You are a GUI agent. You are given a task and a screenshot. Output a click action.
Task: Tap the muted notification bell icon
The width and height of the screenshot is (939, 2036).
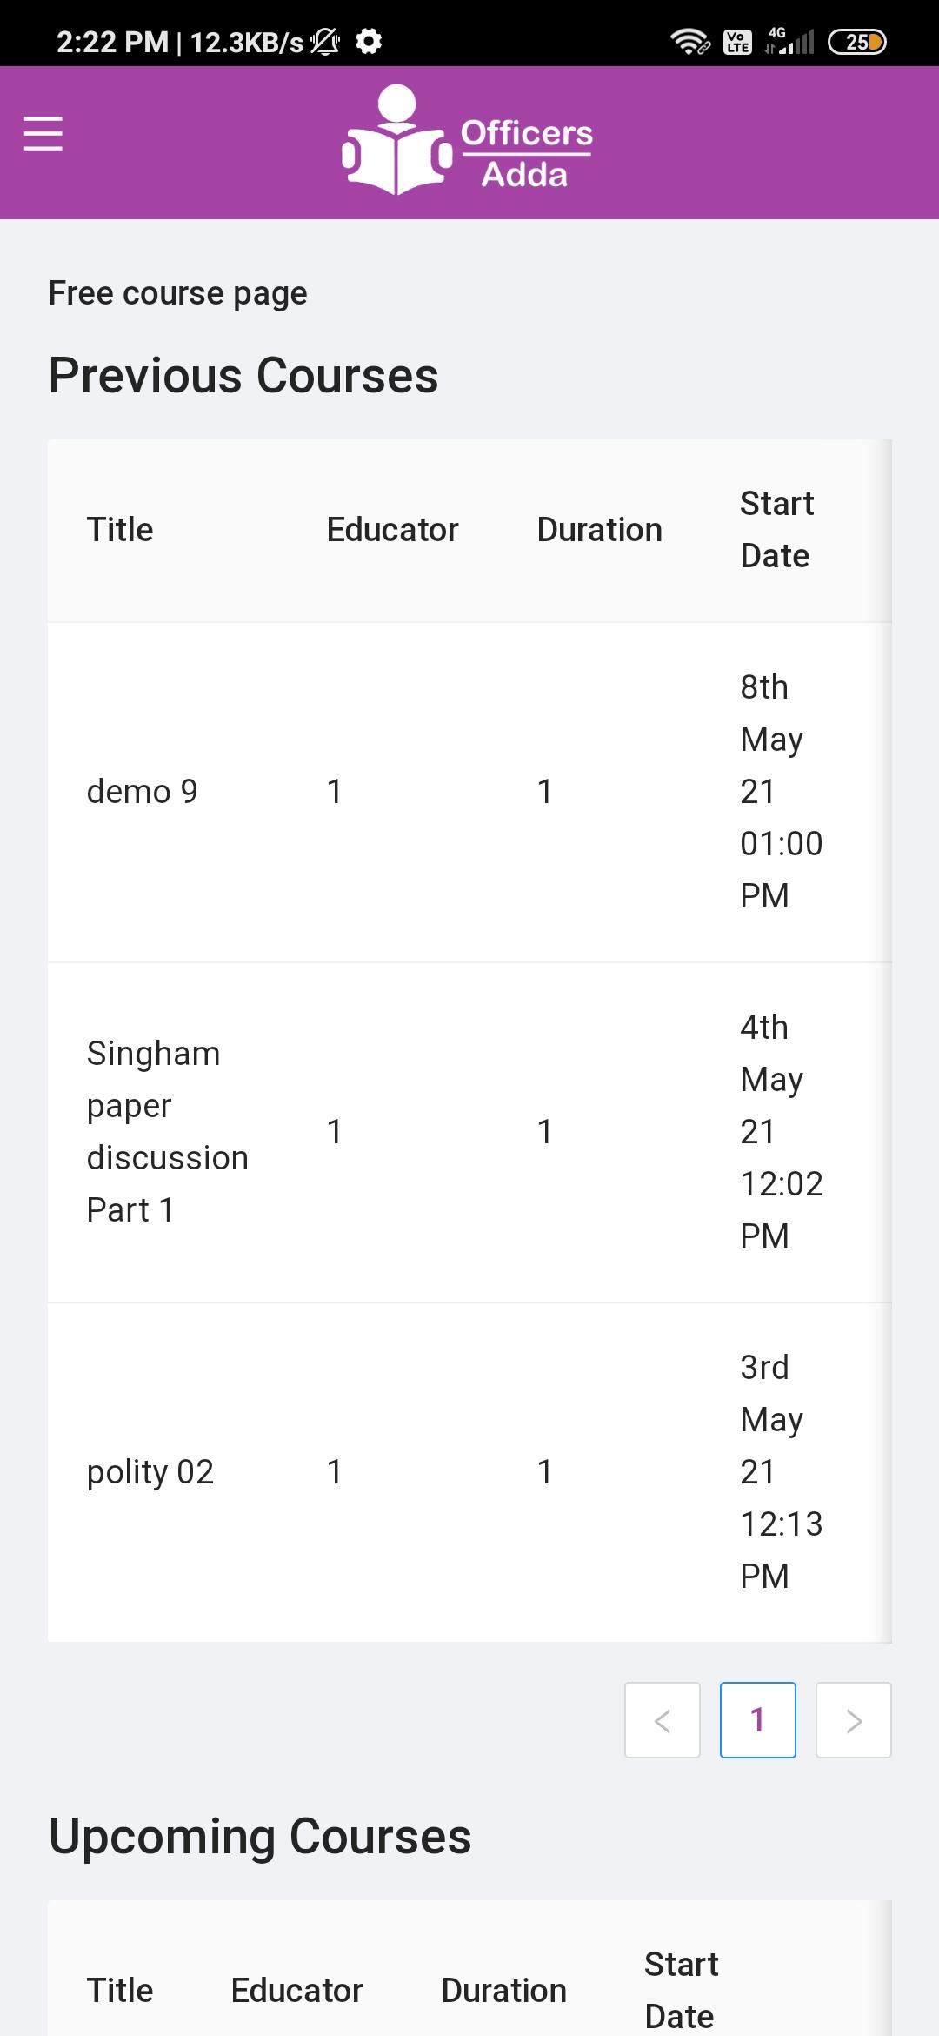[x=325, y=41]
